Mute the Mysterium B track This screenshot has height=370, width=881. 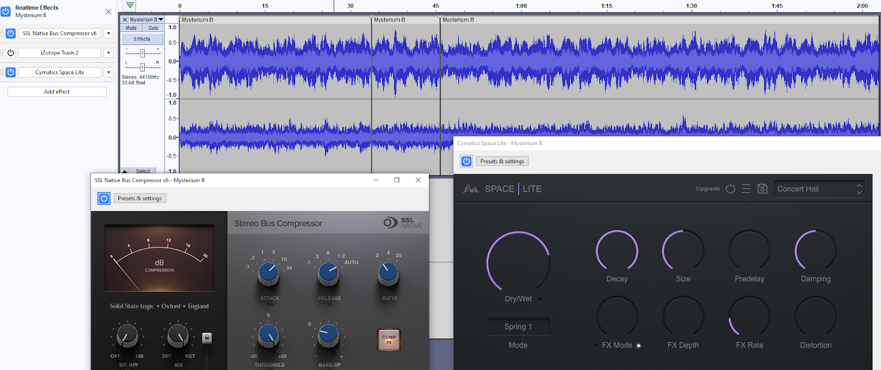click(x=131, y=28)
